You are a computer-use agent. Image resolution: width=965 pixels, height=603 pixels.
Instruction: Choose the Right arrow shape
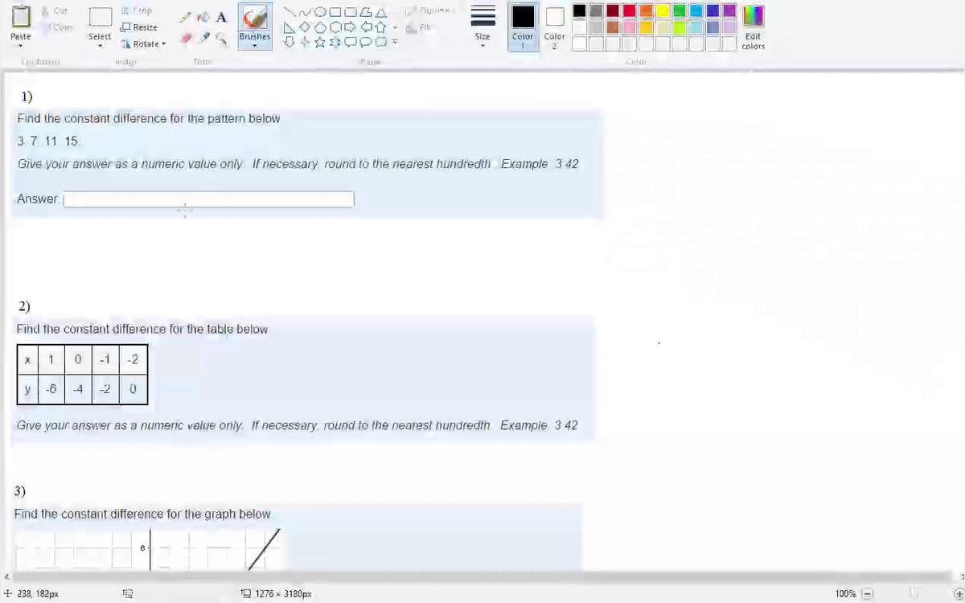click(351, 27)
